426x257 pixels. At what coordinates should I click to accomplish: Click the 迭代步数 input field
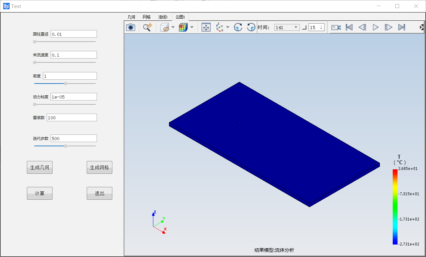pyautogui.click(x=74, y=139)
